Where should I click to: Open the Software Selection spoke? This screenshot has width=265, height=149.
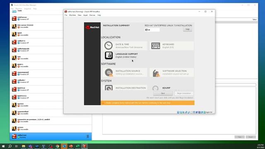coord(172,72)
